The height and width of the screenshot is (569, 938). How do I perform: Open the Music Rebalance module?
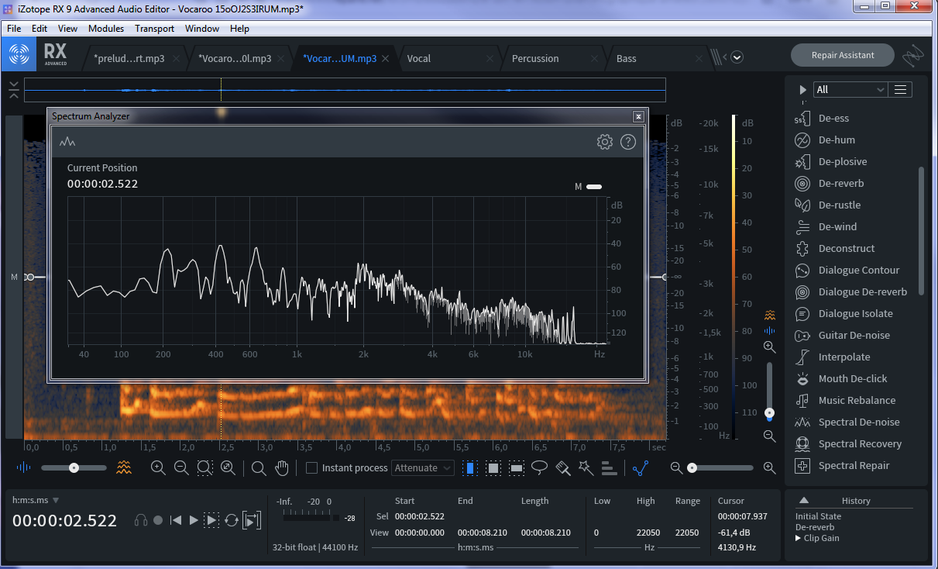click(856, 401)
